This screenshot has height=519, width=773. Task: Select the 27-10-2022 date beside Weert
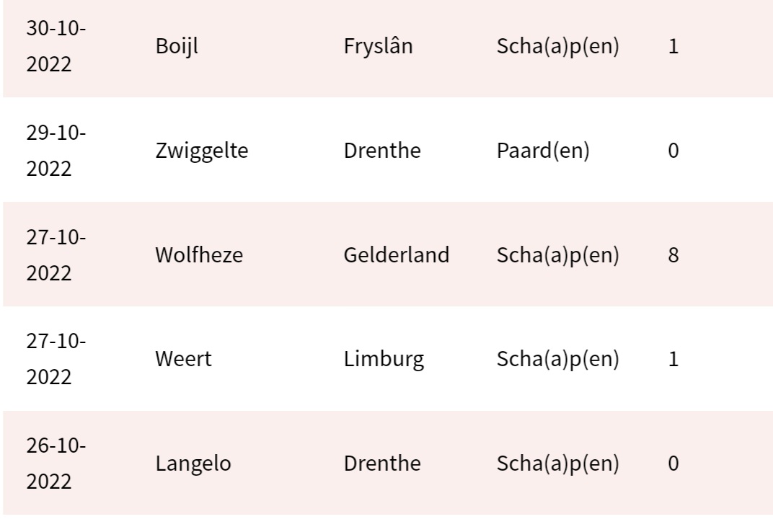[55, 360]
